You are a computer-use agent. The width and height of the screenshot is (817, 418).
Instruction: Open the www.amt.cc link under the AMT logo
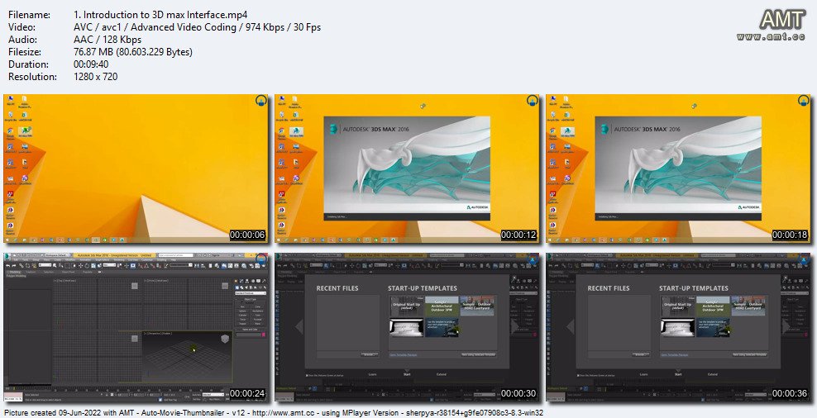(x=772, y=36)
